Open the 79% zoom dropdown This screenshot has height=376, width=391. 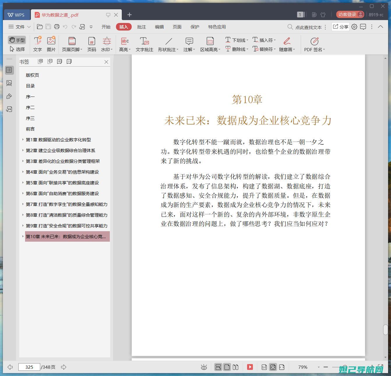click(319, 367)
